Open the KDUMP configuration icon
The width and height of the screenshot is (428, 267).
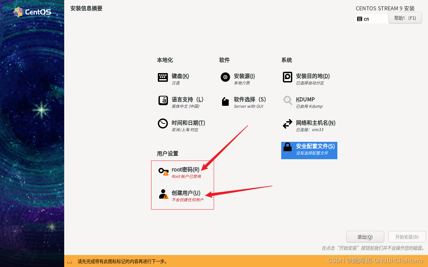(x=288, y=100)
